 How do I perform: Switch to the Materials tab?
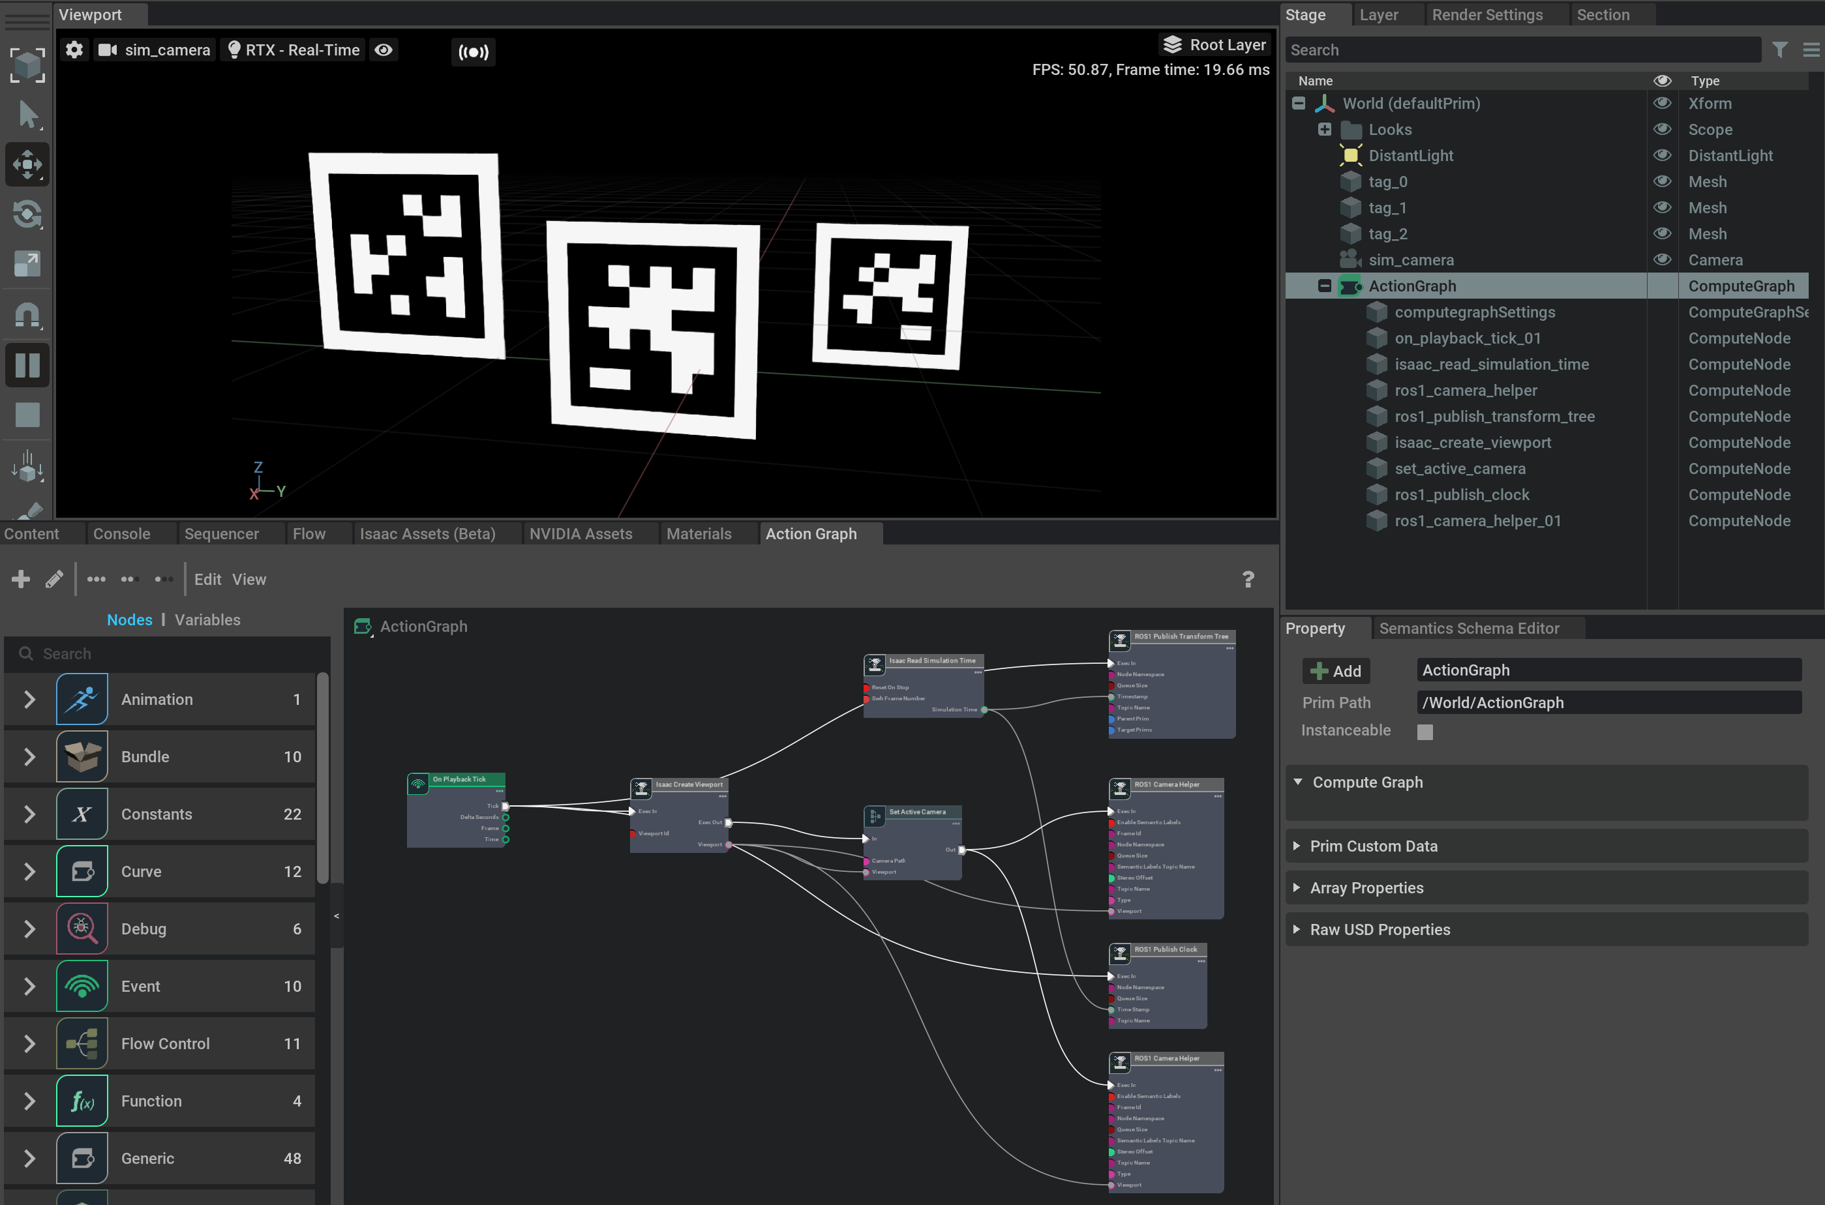(x=699, y=533)
